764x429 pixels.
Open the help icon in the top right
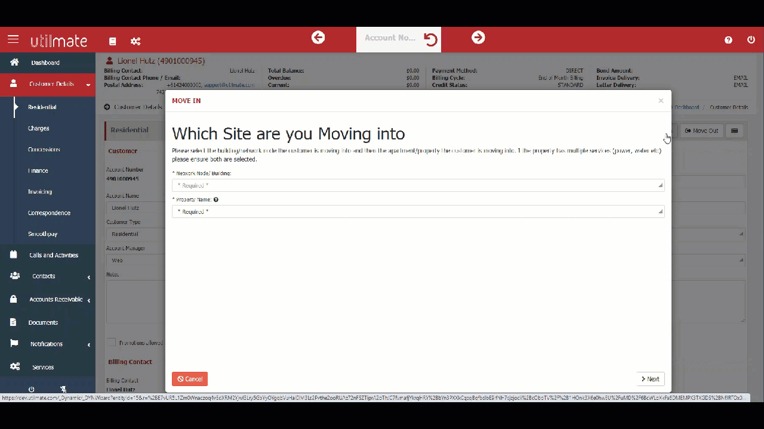728,40
